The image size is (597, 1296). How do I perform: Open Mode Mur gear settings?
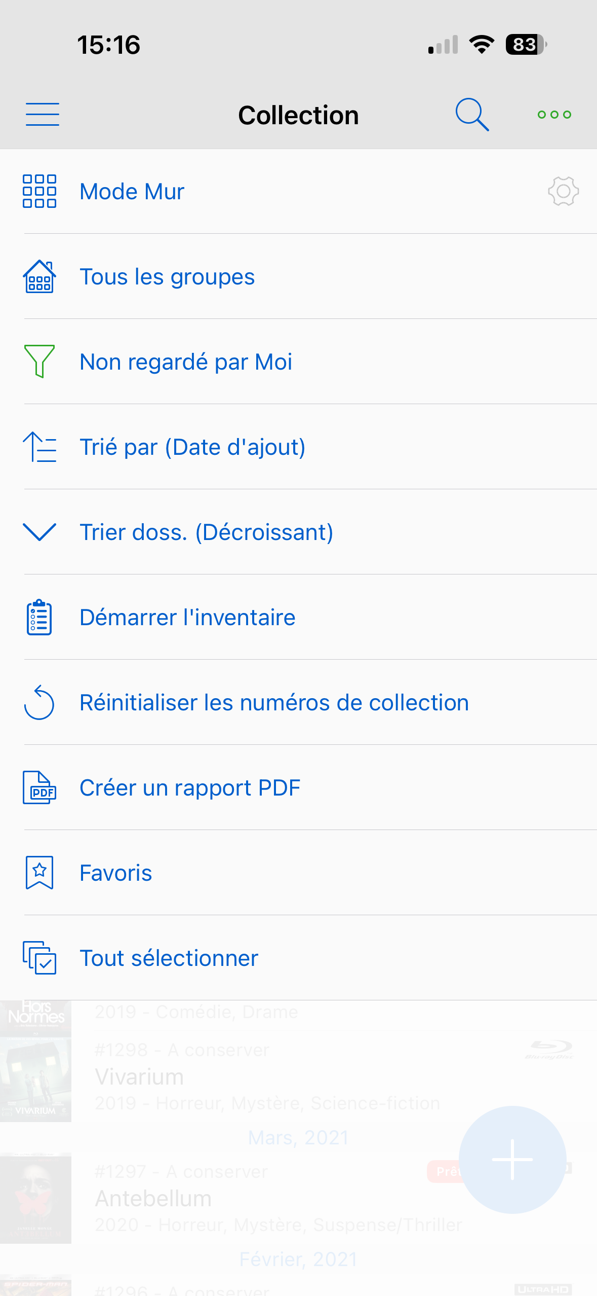pyautogui.click(x=563, y=191)
